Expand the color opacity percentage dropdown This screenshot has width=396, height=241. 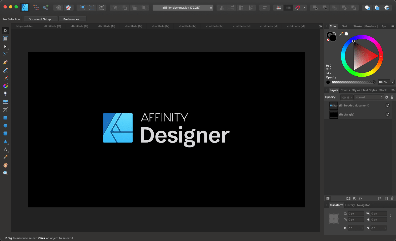(x=392, y=82)
